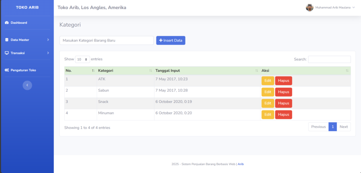Hapus the Minuman category row
The image size is (361, 173).
click(283, 115)
